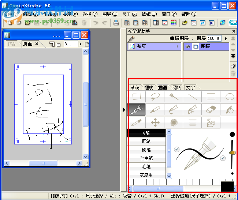238x200 pixels.
Task: Click the layer opacity 100 % field
Action: click(x=214, y=38)
